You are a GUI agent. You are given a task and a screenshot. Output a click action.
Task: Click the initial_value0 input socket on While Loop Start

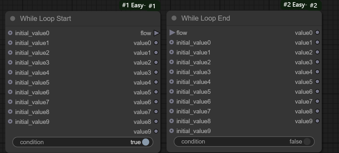pos(10,33)
